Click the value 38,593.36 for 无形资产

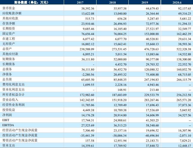click(185, 44)
